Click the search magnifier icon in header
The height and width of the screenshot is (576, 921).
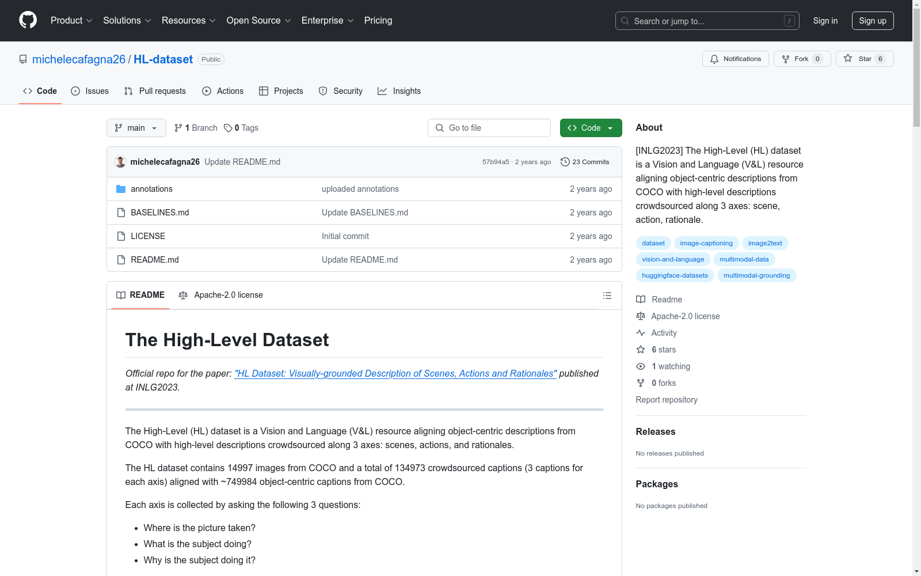tap(625, 21)
